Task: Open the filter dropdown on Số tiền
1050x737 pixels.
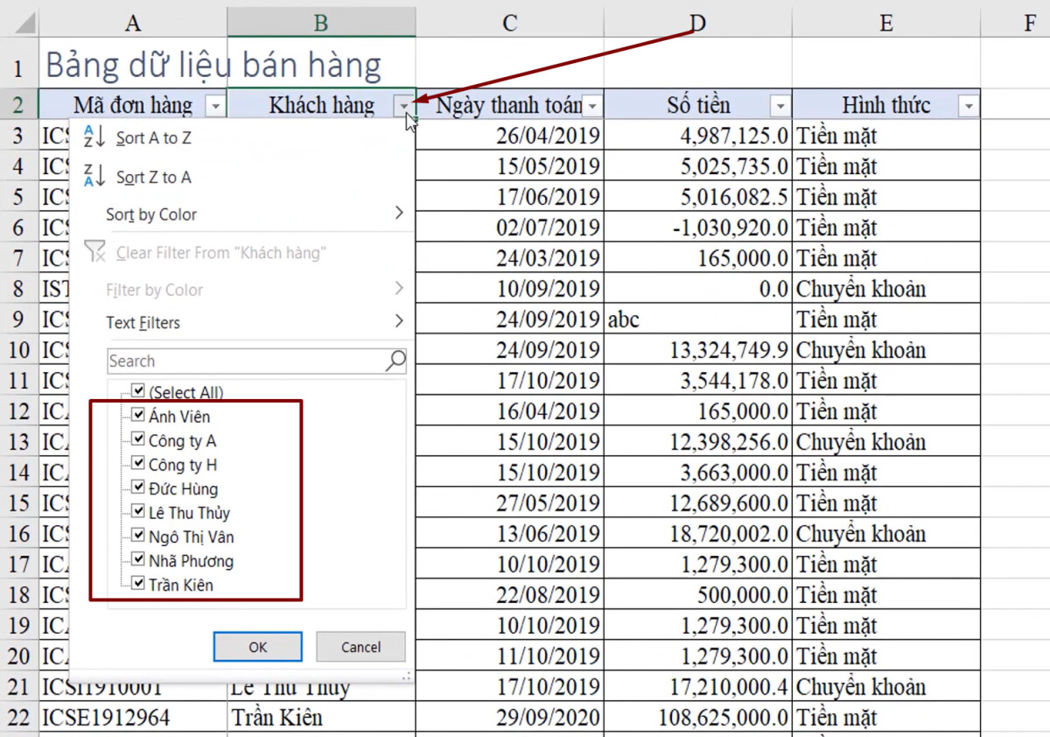Action: [779, 104]
